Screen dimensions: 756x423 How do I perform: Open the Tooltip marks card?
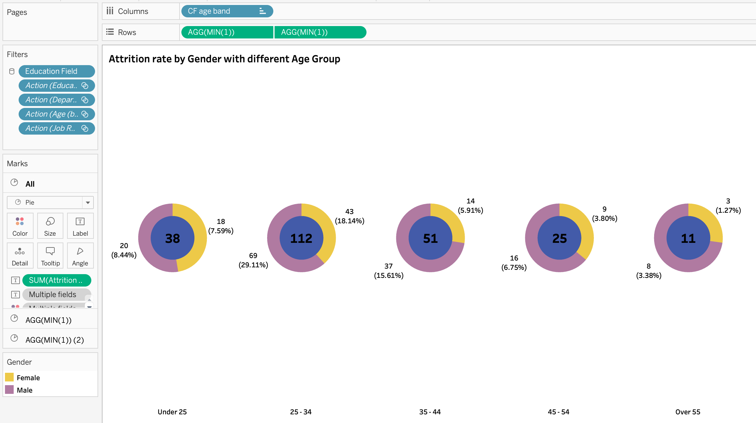coord(50,255)
